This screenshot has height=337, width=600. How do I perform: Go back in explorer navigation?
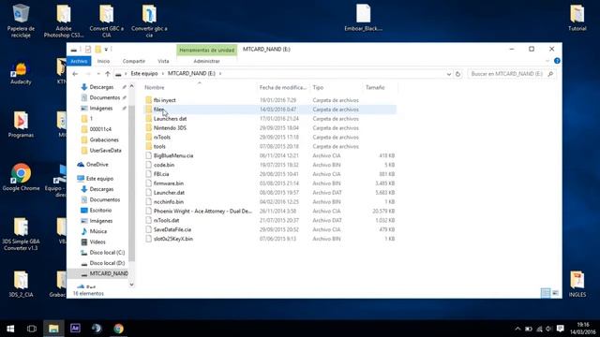[75, 74]
